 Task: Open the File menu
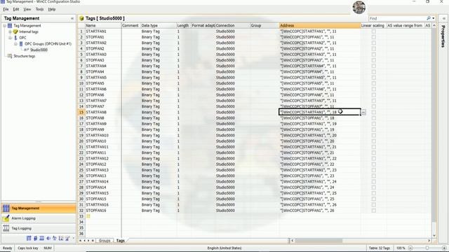6,9
